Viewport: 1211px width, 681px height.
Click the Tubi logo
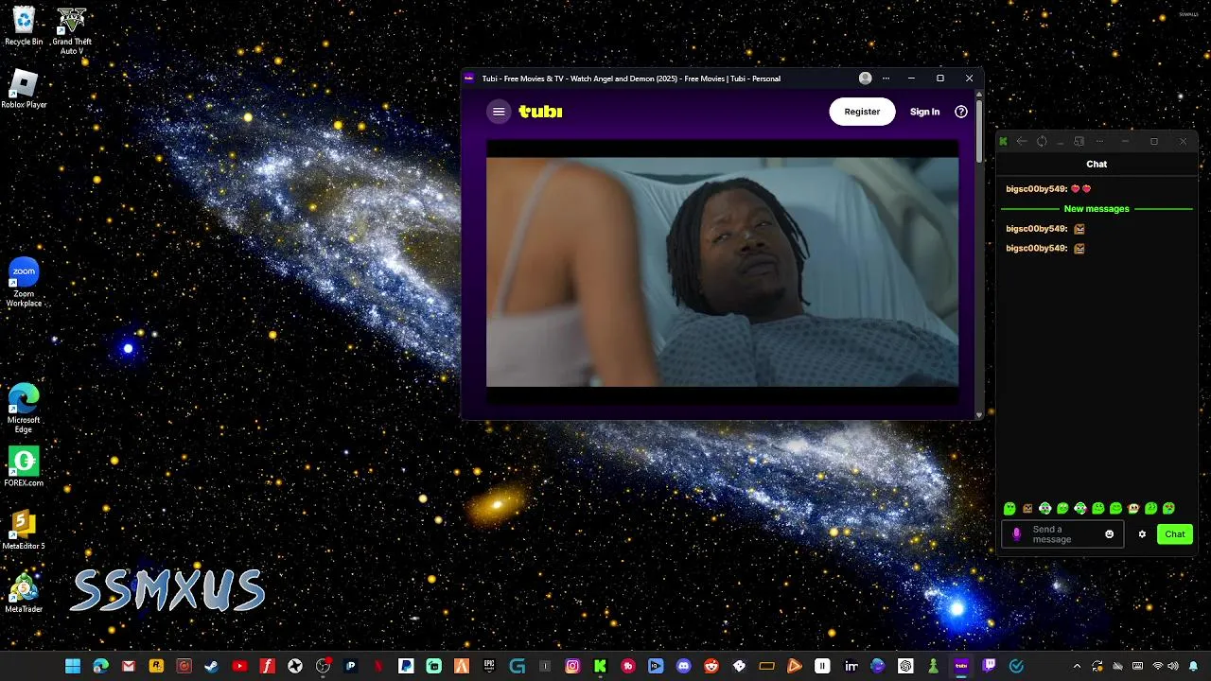coord(540,112)
